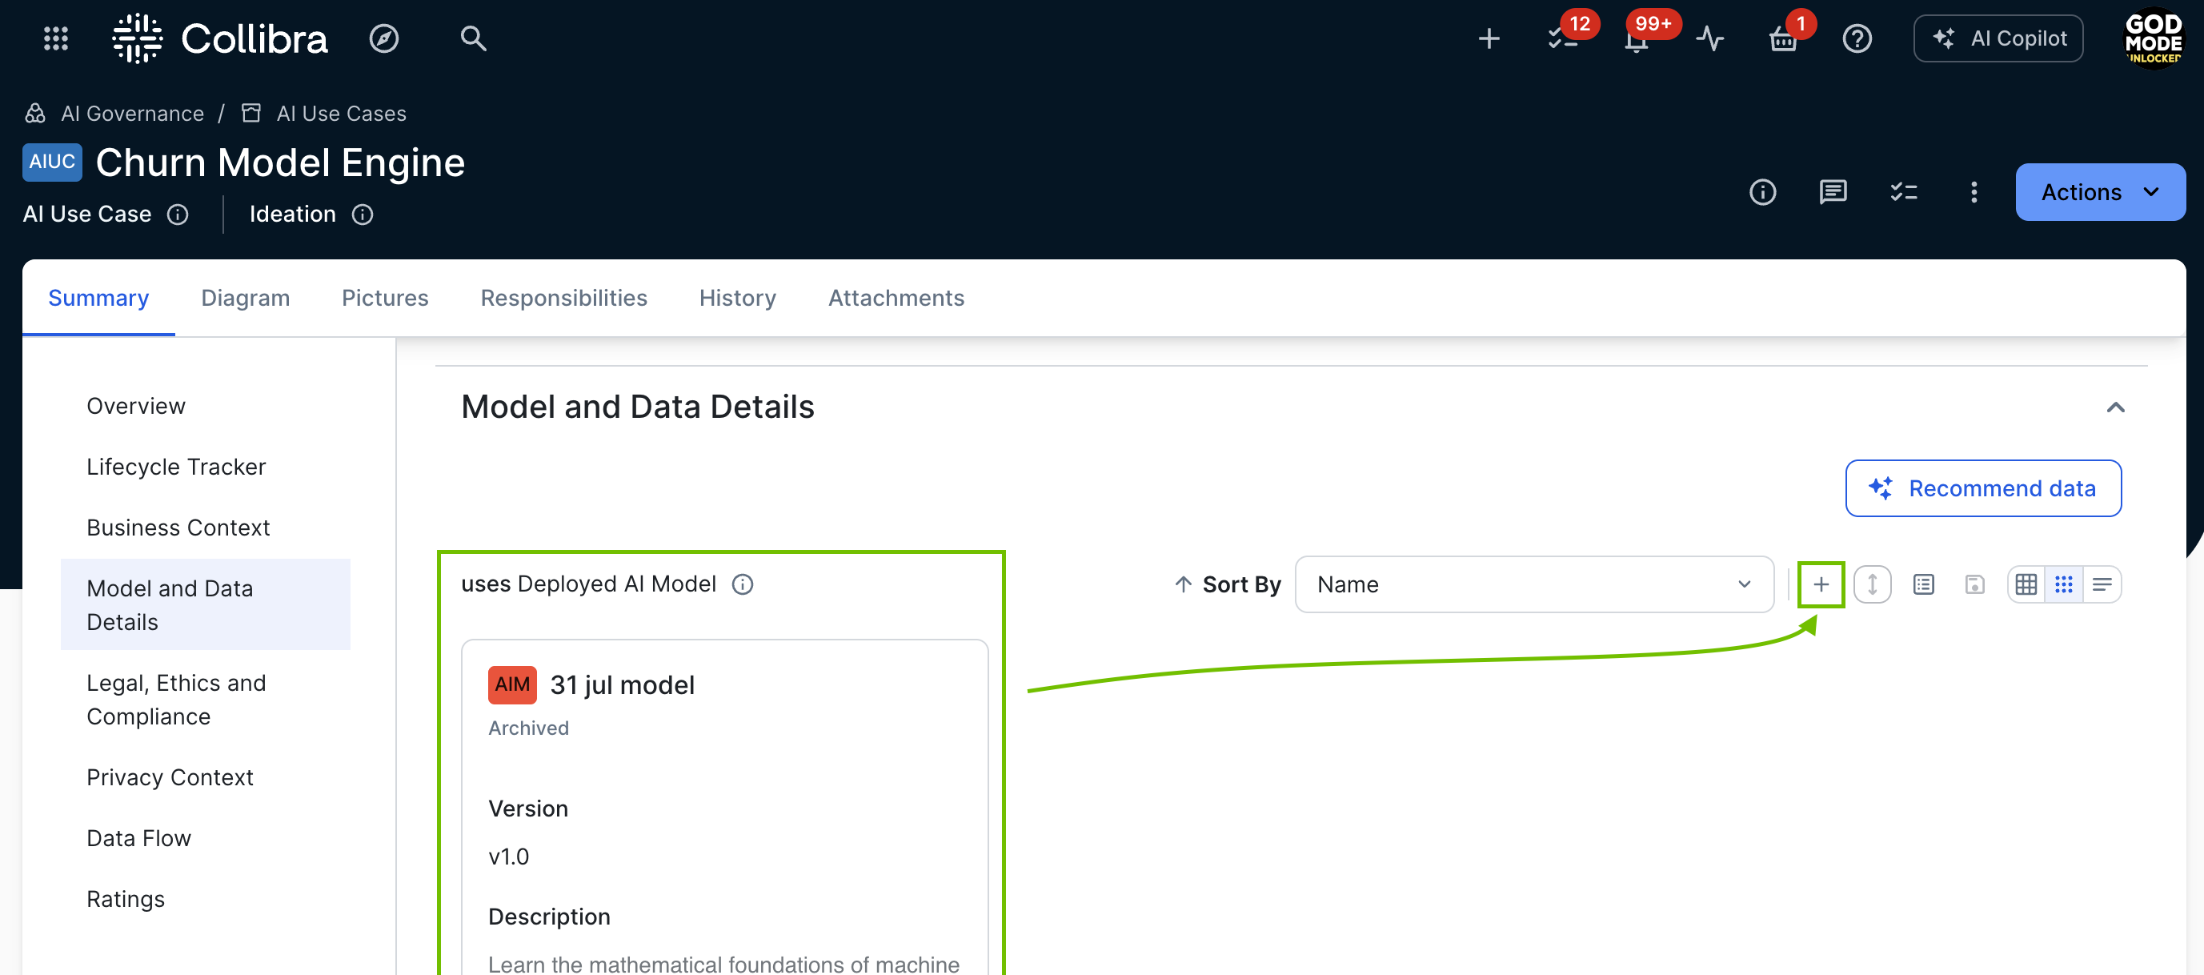Open the 31 jul model card
The width and height of the screenshot is (2204, 975).
622,684
